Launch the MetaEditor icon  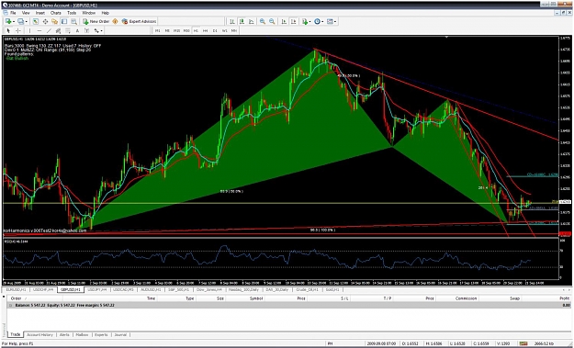(115, 22)
